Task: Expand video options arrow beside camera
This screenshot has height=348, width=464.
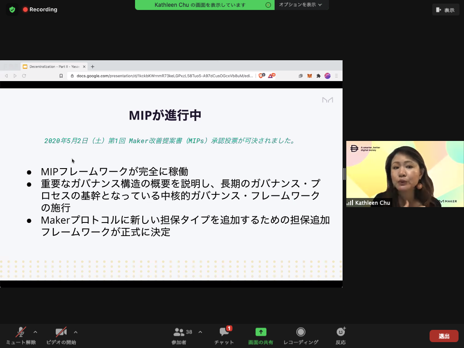Action: [x=76, y=332]
